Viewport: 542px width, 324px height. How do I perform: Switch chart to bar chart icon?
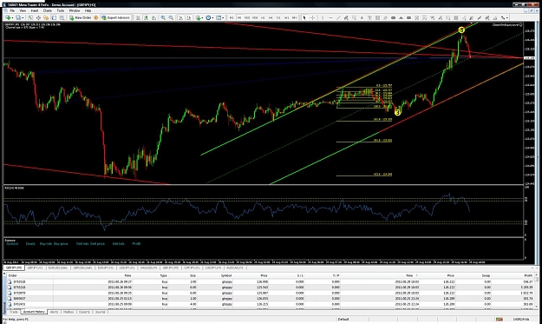138,17
